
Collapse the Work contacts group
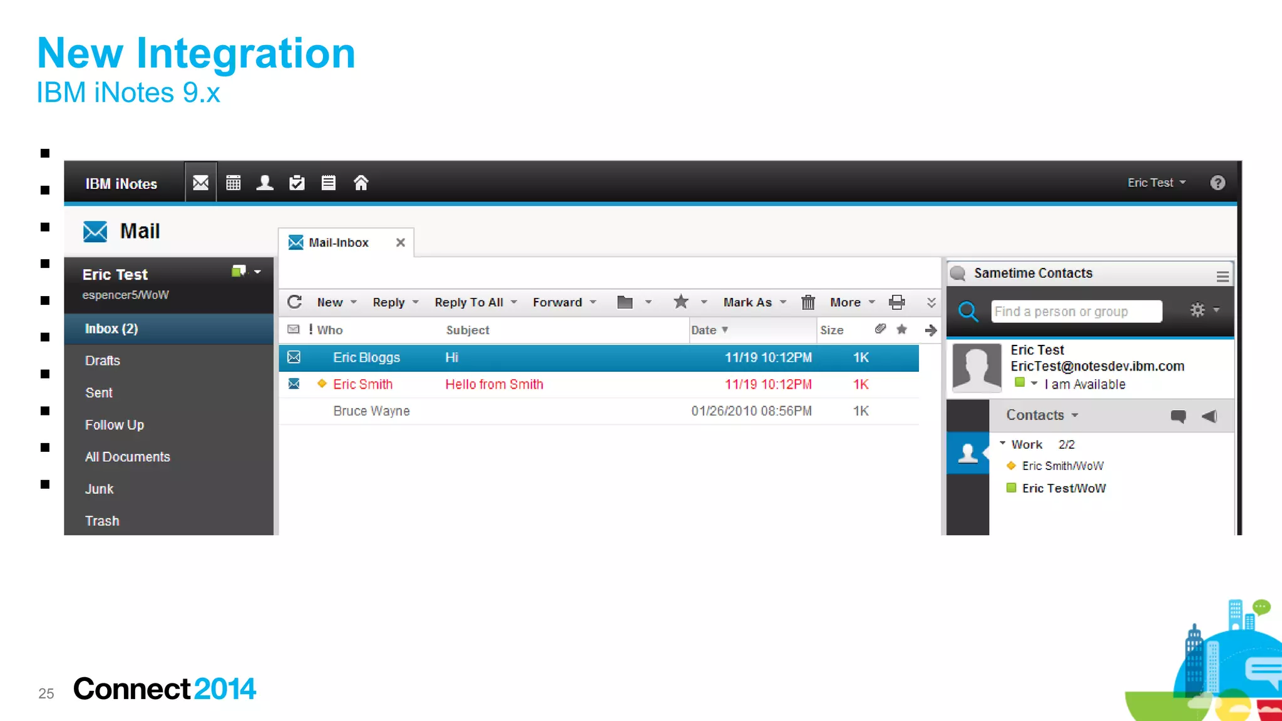tap(1002, 443)
